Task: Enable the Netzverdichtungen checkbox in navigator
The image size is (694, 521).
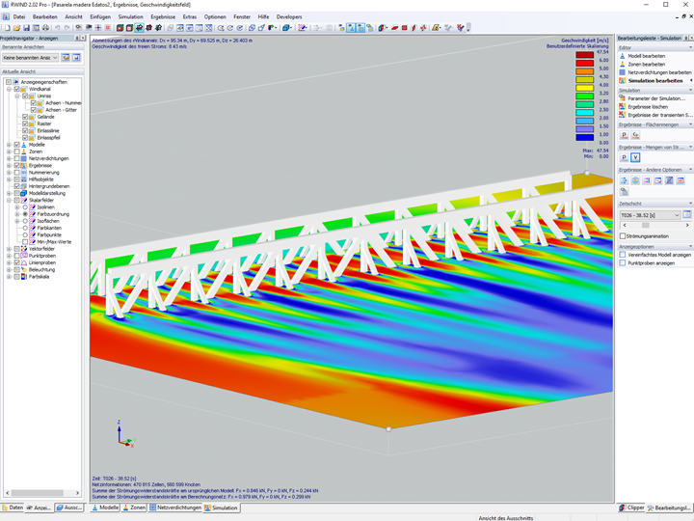Action: pos(16,158)
